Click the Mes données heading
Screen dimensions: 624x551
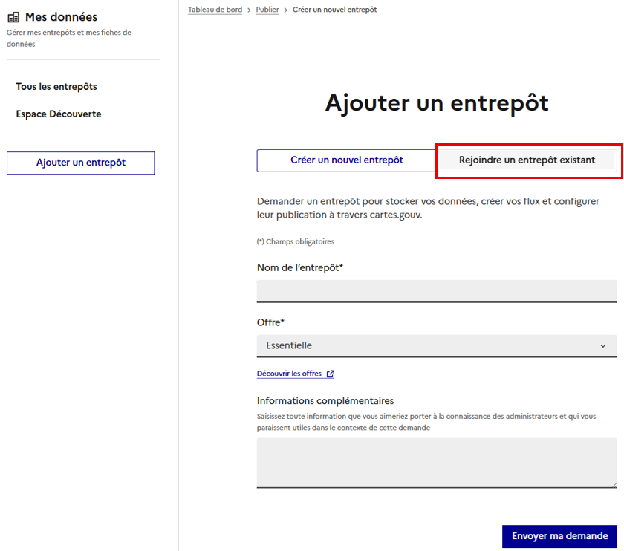[63, 16]
